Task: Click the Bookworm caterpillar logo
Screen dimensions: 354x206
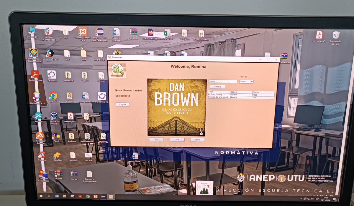Action: pyautogui.click(x=117, y=71)
